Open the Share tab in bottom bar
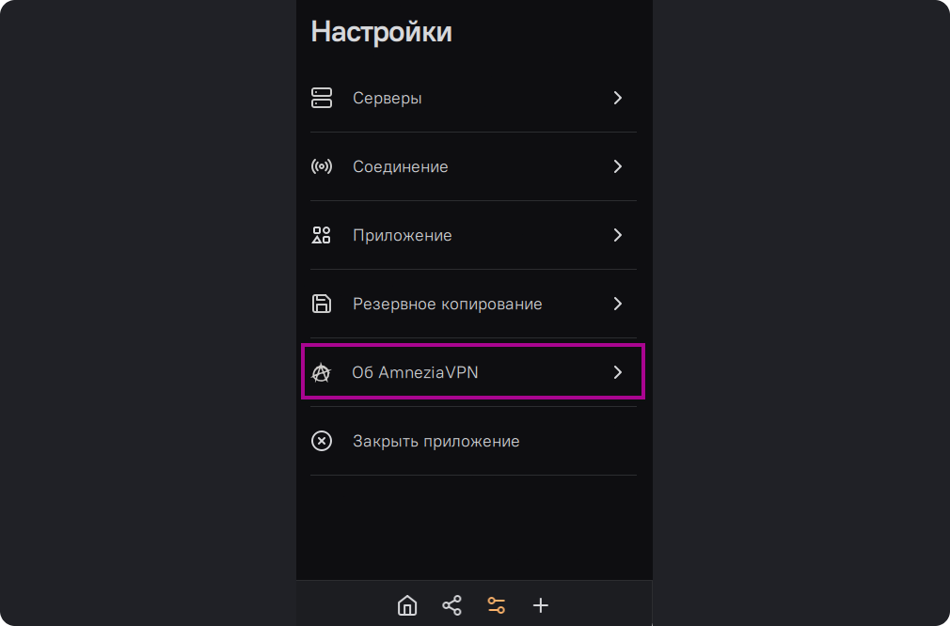 [x=451, y=605]
